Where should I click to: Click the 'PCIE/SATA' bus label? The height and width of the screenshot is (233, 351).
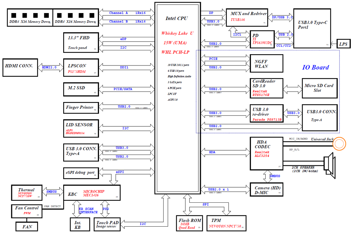pyautogui.click(x=123, y=89)
